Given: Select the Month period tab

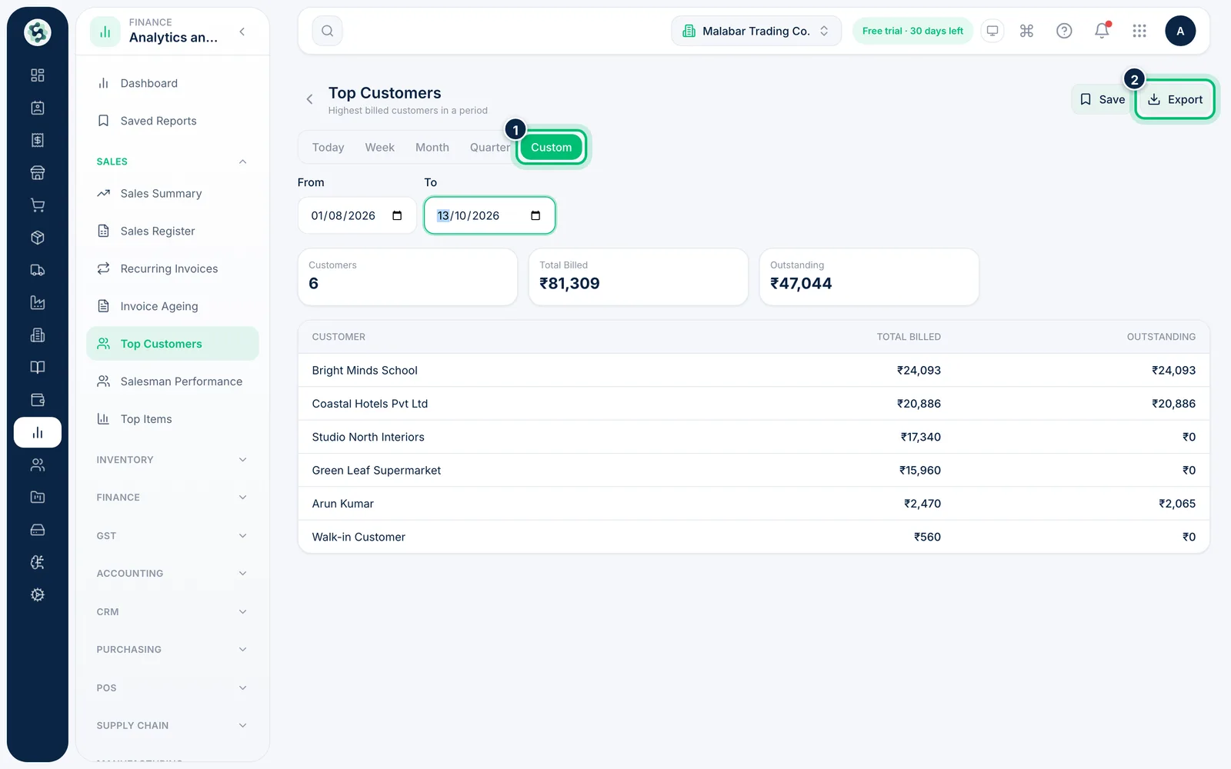Looking at the screenshot, I should (x=432, y=148).
